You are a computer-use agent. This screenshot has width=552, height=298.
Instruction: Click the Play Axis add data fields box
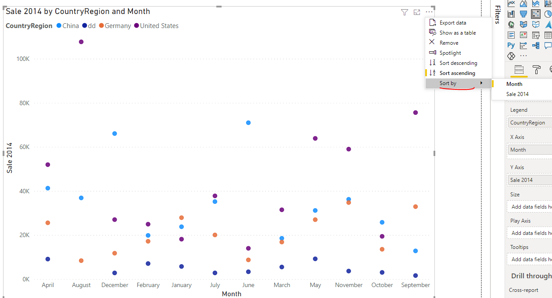point(530,233)
